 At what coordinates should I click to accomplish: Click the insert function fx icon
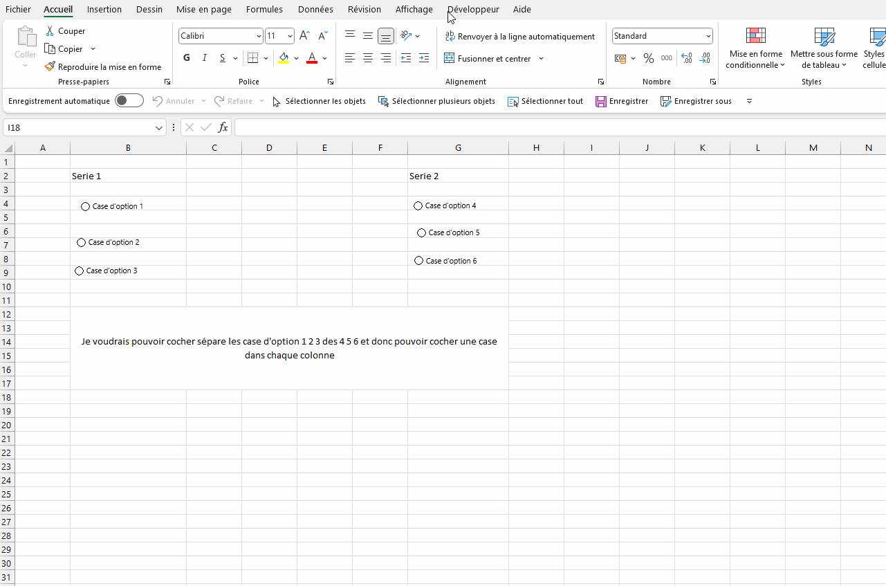click(223, 127)
